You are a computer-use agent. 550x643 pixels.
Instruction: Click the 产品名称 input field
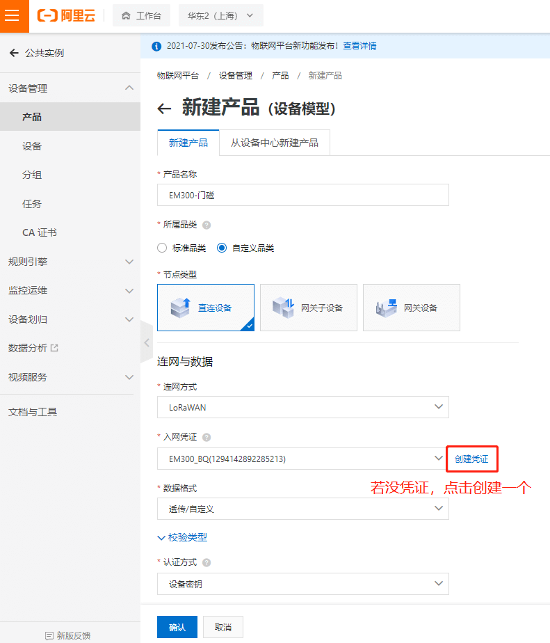point(303,196)
